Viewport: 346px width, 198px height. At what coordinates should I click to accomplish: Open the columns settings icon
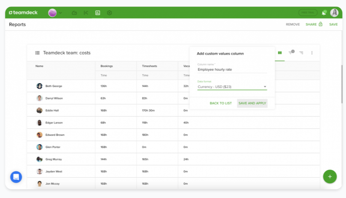[x=280, y=53]
